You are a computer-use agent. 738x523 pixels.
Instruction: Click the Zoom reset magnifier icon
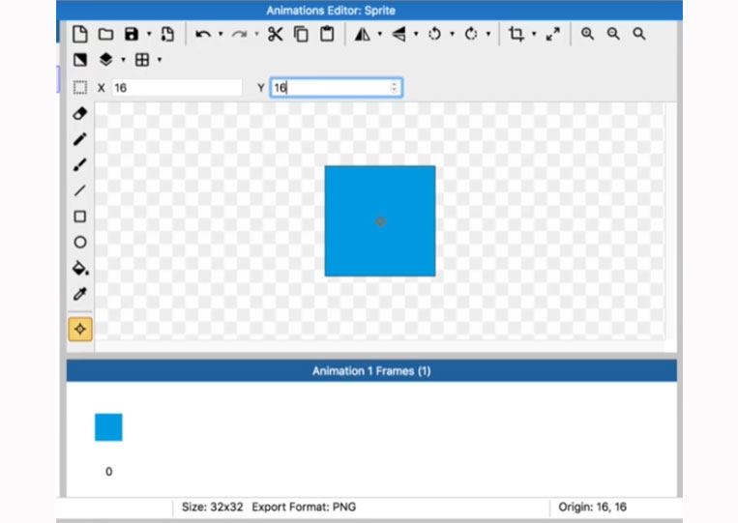click(639, 34)
